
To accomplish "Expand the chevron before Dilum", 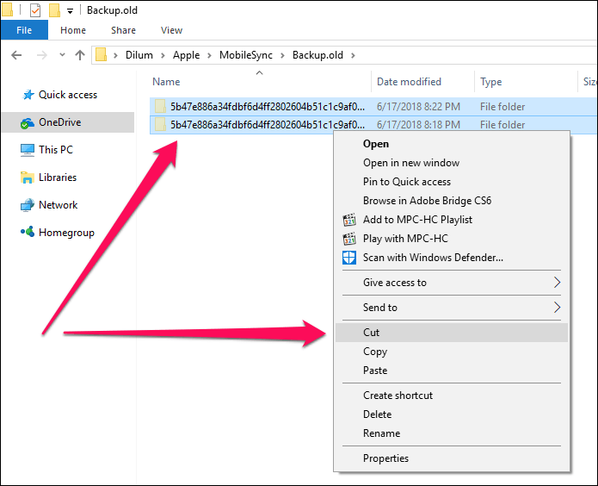I will click(115, 56).
